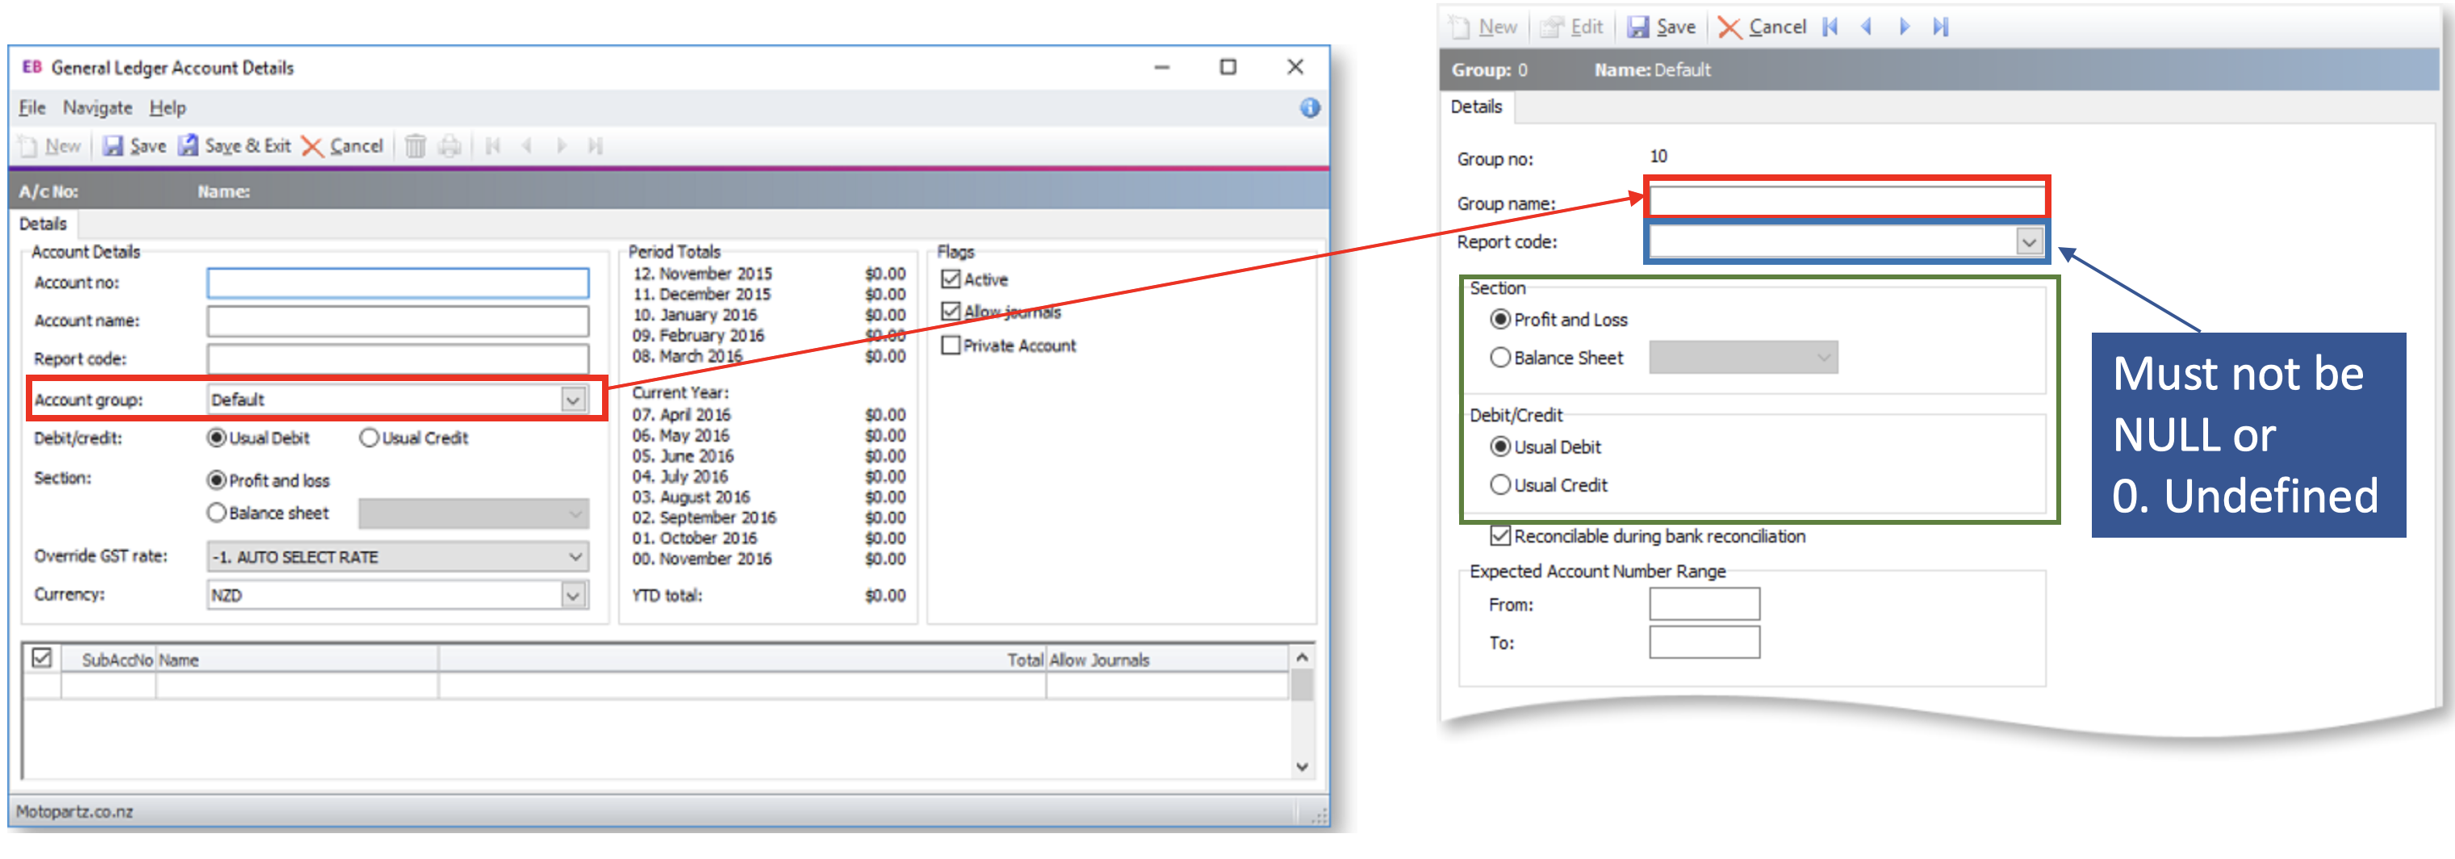Click Edit in the account group panel toolbar
2455x859 pixels.
[x=1571, y=27]
